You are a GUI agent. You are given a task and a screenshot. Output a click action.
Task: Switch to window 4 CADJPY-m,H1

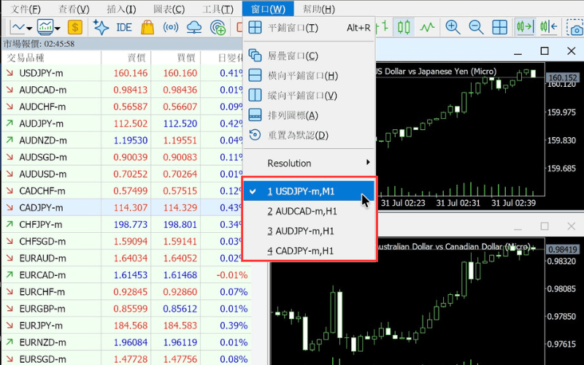[309, 250]
